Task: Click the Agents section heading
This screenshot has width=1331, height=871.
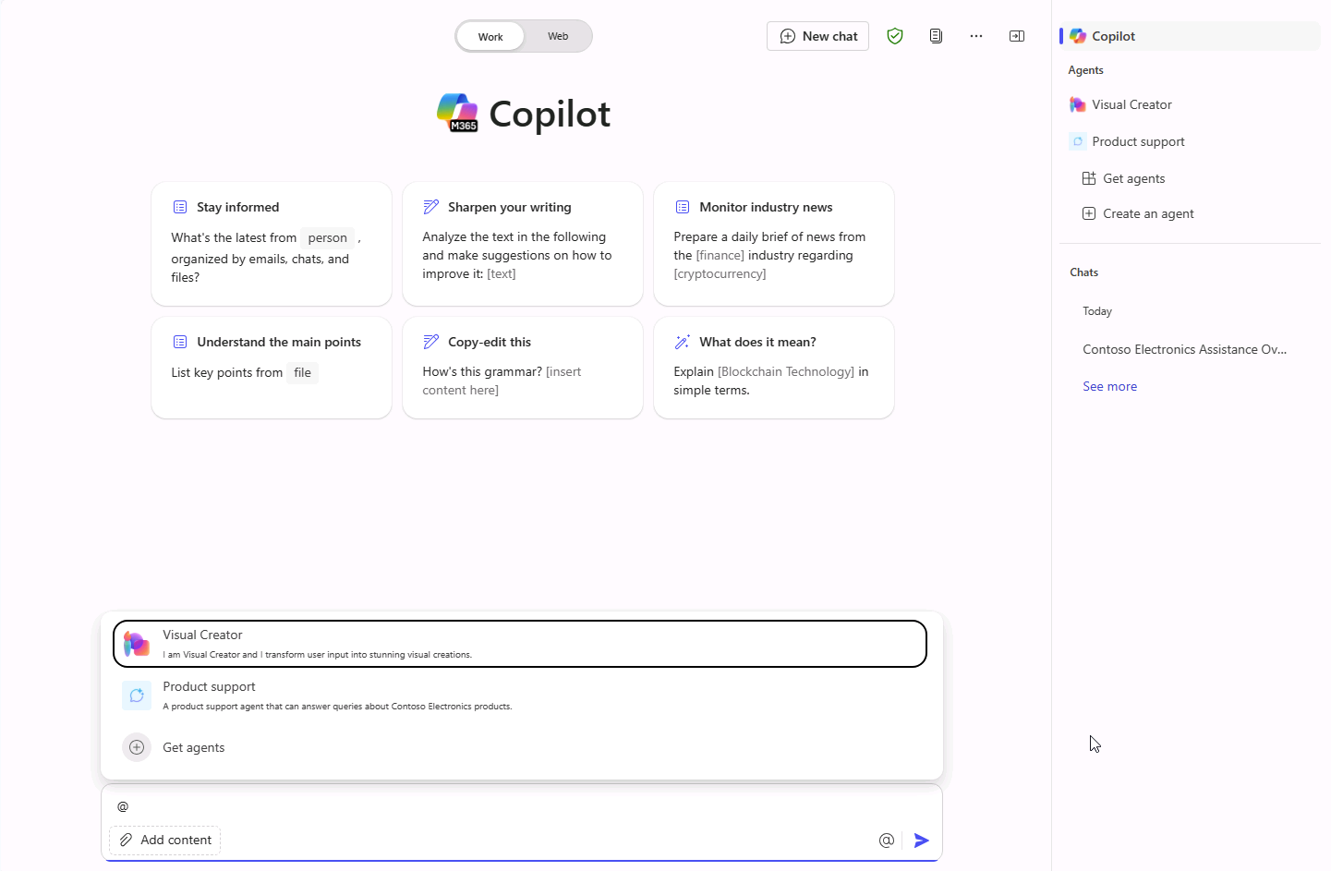Action: (x=1085, y=70)
